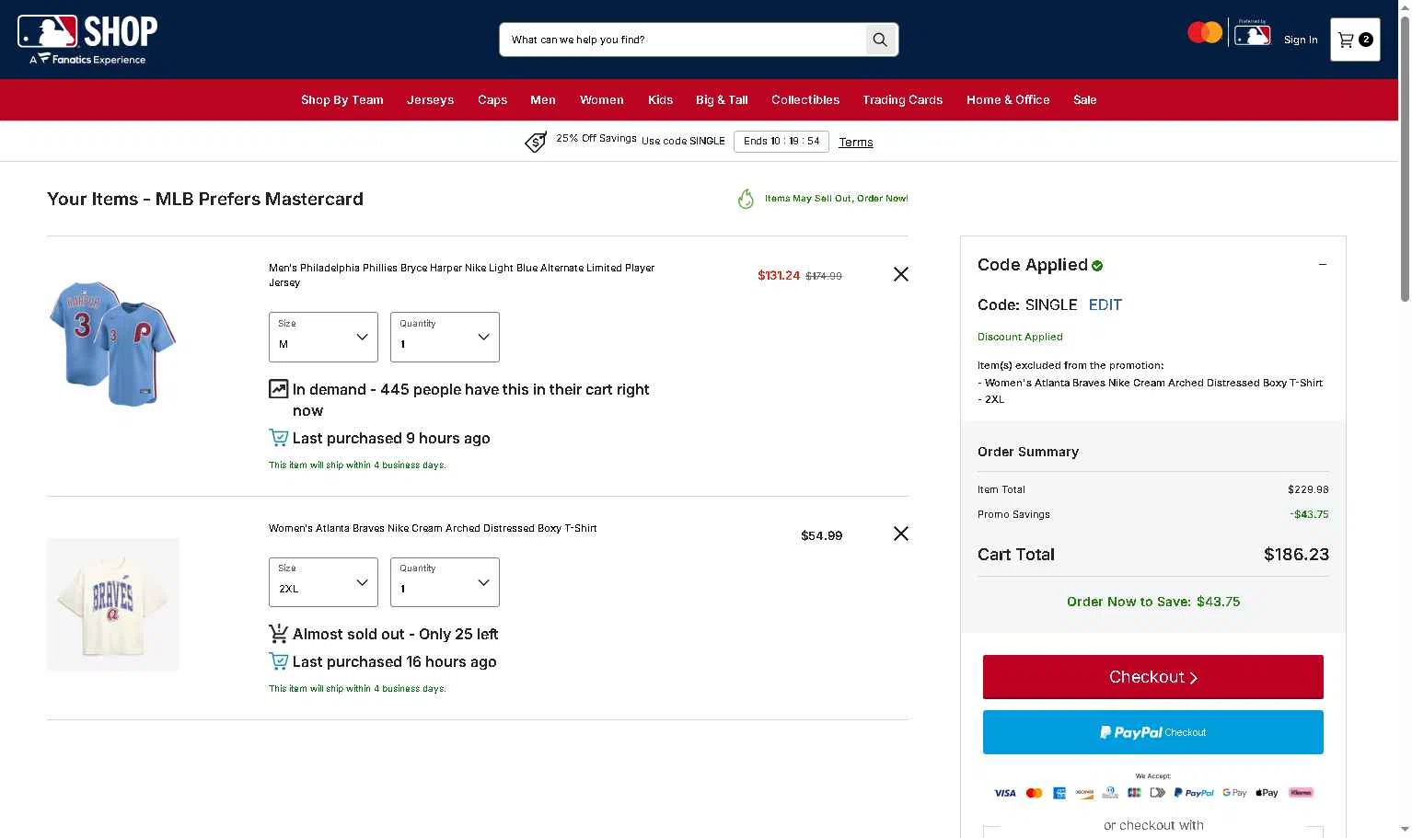Click the PayPal Checkout button
This screenshot has height=838, width=1412.
click(x=1153, y=732)
